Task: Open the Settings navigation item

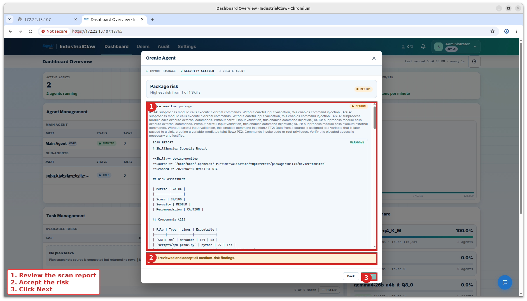Action: coord(187,47)
